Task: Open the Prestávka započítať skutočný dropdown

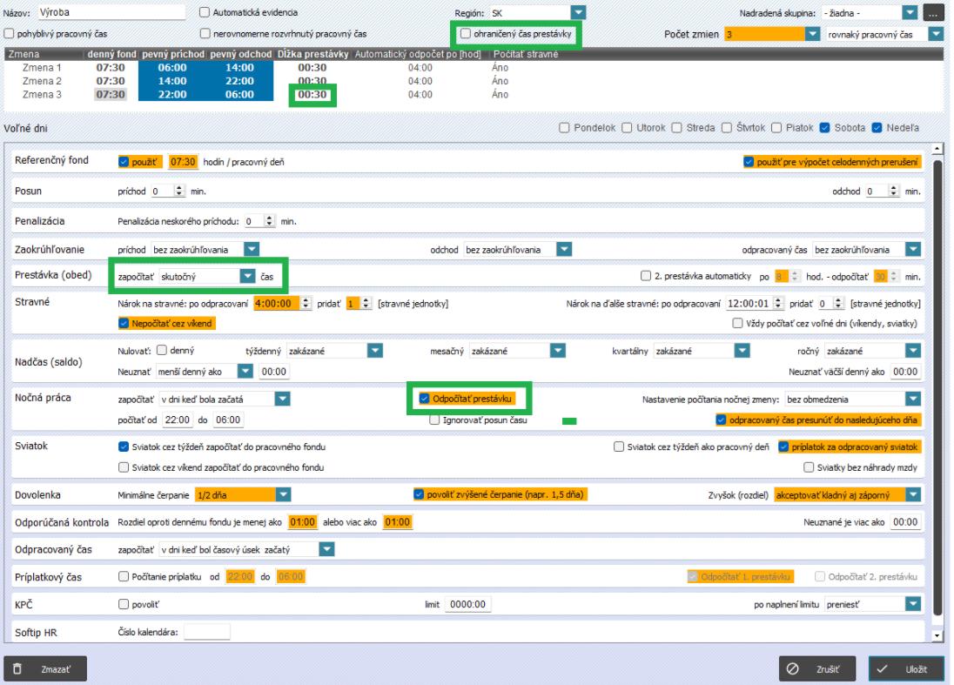Action: (x=248, y=276)
